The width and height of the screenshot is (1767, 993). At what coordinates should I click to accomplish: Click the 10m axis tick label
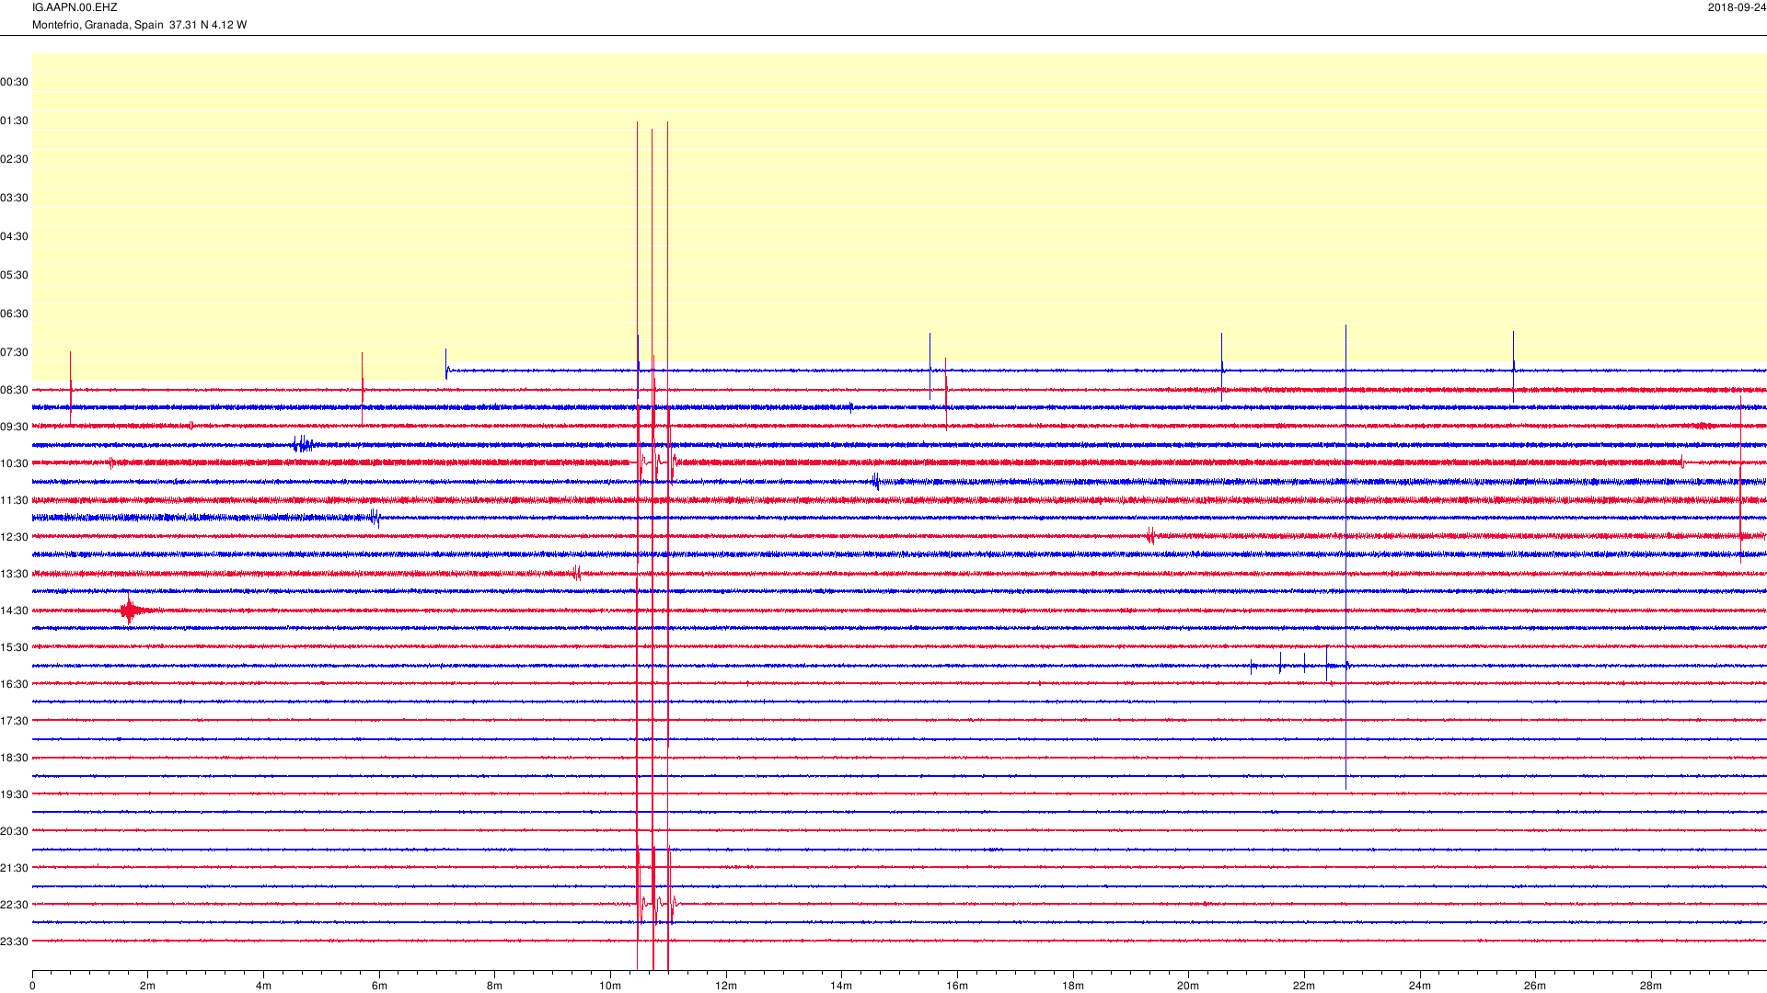click(x=610, y=986)
